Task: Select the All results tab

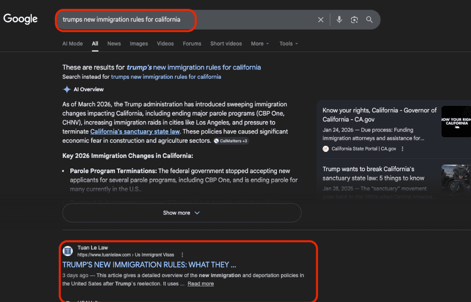Action: (x=95, y=44)
